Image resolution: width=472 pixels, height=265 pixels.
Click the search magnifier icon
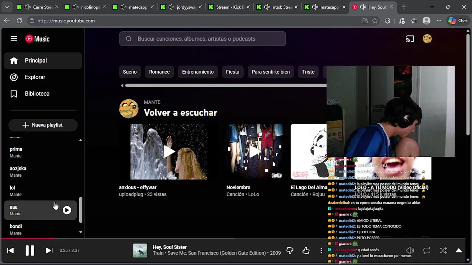point(129,39)
